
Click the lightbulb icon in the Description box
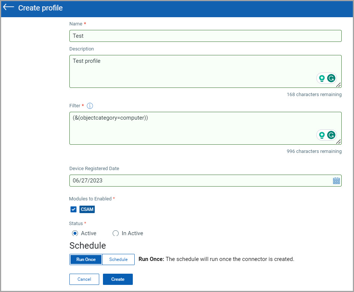click(322, 78)
